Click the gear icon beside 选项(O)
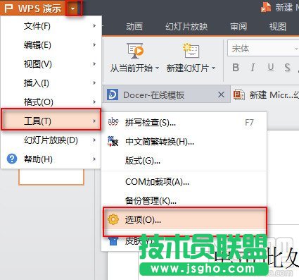This screenshot has width=299, height=280. (x=113, y=219)
